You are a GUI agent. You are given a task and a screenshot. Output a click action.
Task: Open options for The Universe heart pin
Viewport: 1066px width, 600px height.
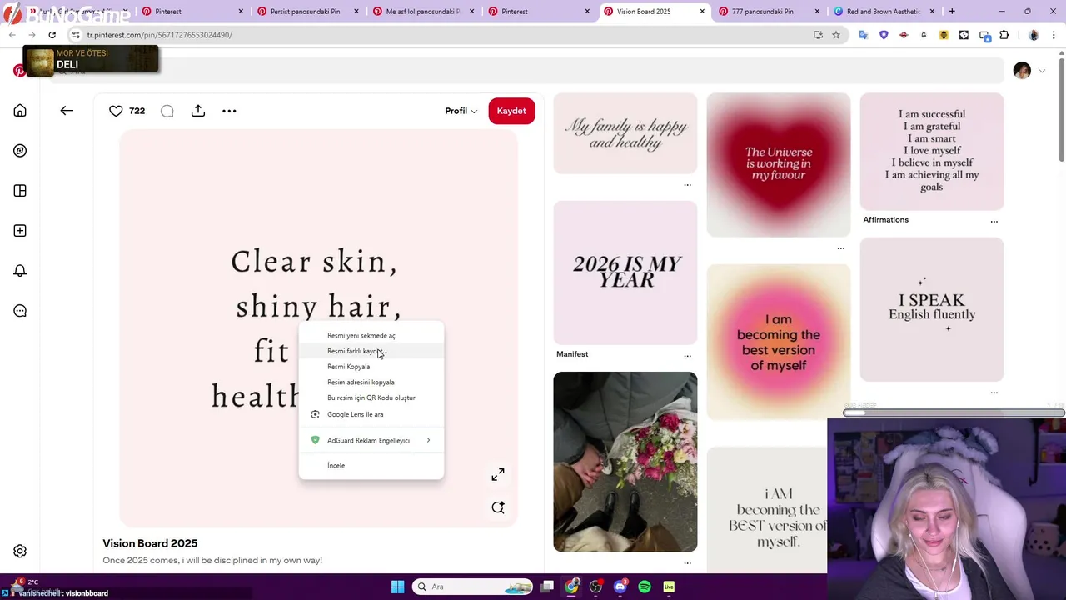click(x=840, y=248)
